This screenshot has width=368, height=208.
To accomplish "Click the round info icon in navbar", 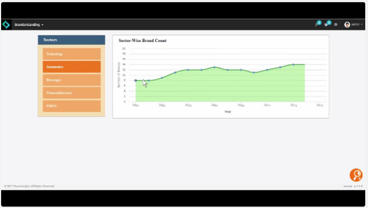I will (x=335, y=24).
